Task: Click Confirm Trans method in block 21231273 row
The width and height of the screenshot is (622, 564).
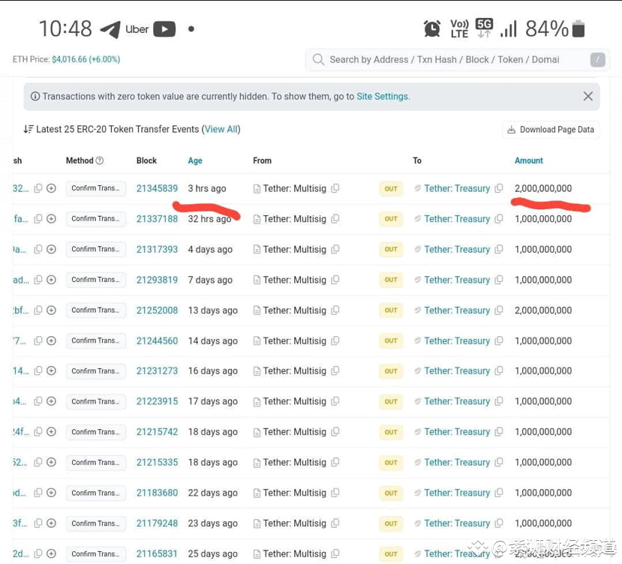Action: 95,370
